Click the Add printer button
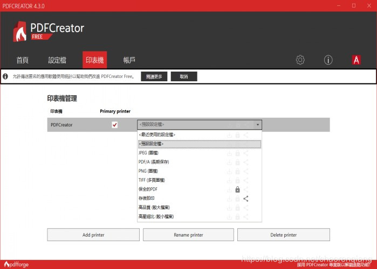This screenshot has width=377, height=269. click(93, 235)
